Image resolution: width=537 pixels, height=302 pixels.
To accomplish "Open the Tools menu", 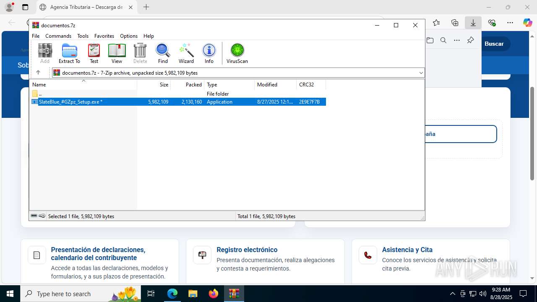I will [x=83, y=36].
